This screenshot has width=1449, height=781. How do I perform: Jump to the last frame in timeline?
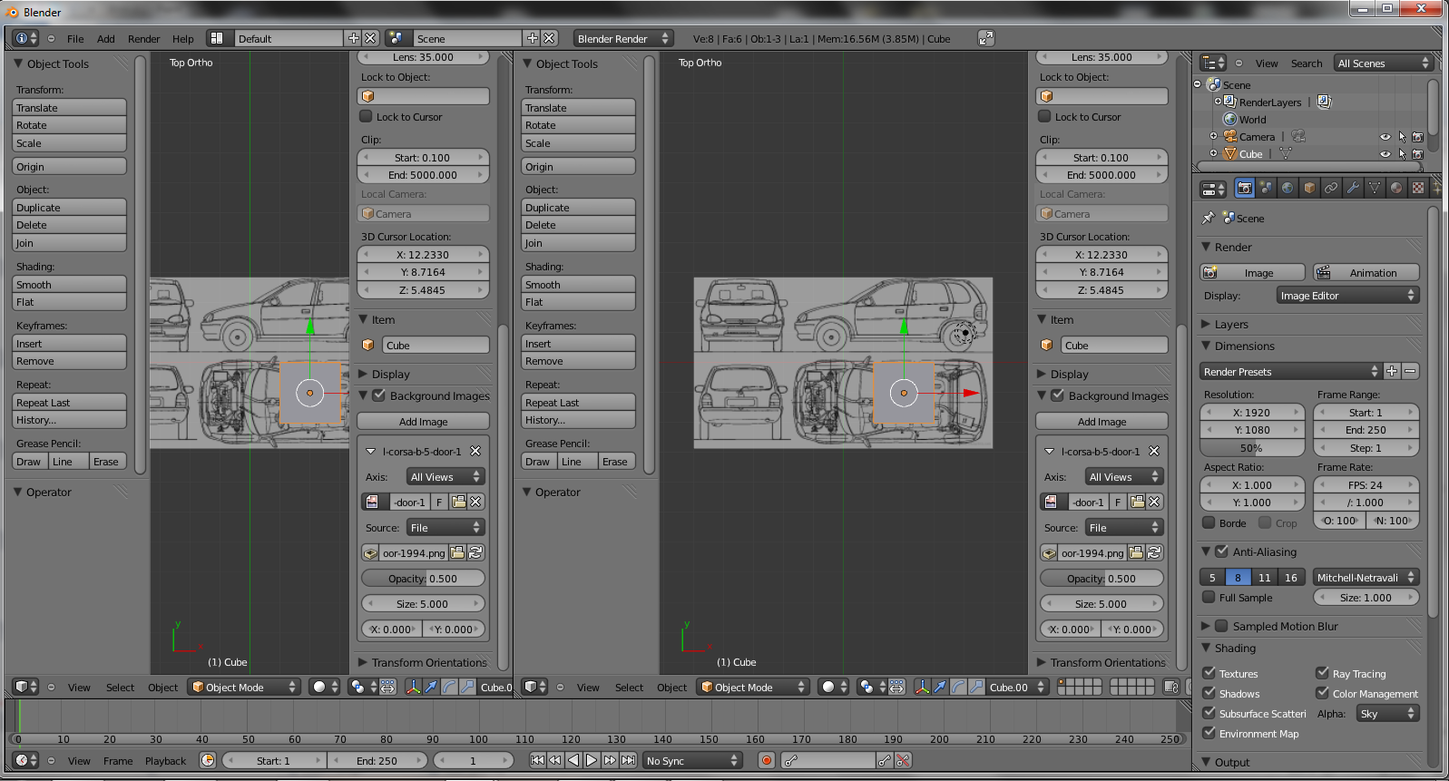pyautogui.click(x=628, y=760)
